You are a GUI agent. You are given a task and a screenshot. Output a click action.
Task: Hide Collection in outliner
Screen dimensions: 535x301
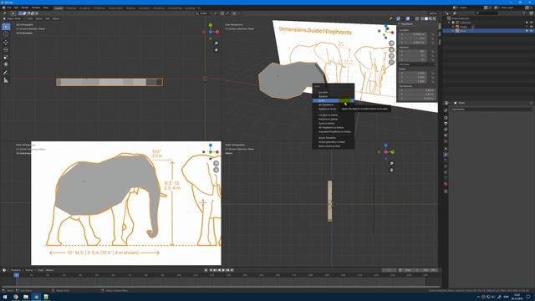[531, 23]
